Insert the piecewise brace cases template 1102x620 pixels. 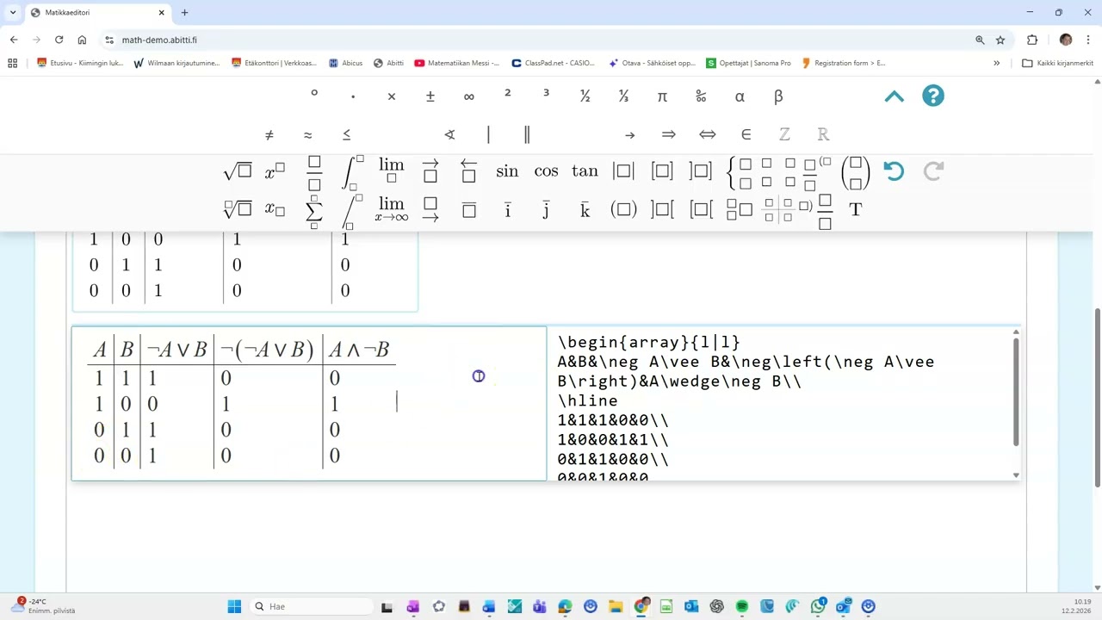tap(739, 172)
